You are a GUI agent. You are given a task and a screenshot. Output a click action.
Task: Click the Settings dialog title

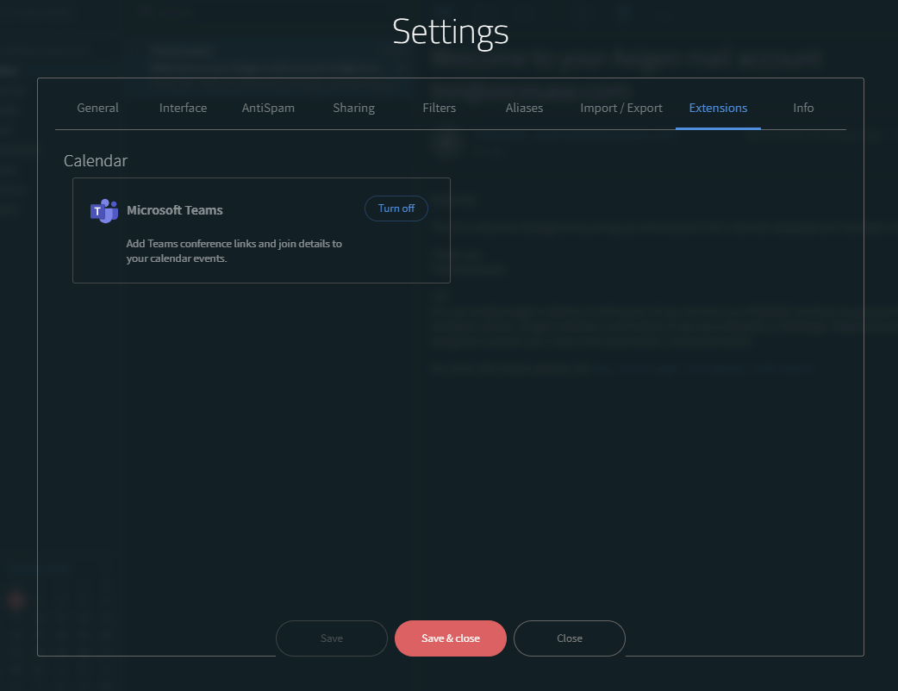450,32
